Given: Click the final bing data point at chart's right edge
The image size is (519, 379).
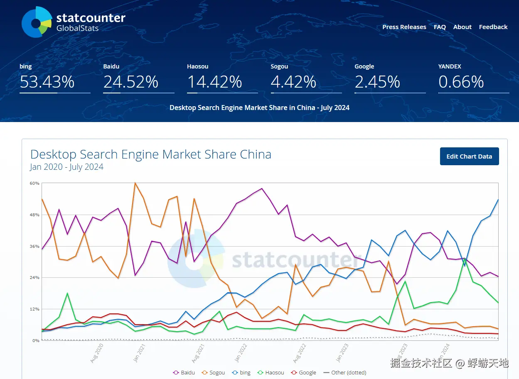Looking at the screenshot, I should (498, 200).
